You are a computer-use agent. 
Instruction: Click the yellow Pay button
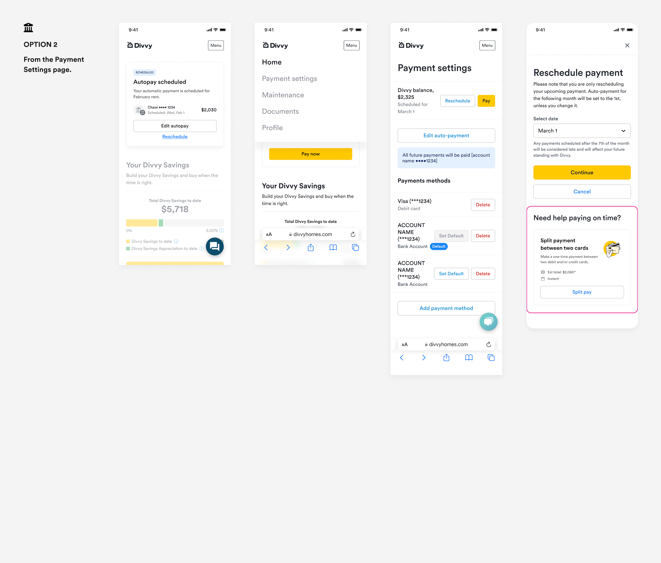click(x=486, y=101)
